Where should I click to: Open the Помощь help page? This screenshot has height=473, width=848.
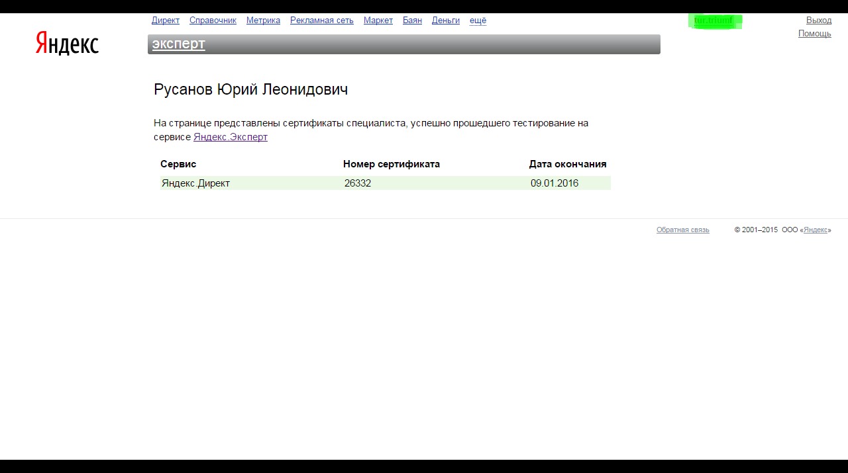[x=814, y=33]
